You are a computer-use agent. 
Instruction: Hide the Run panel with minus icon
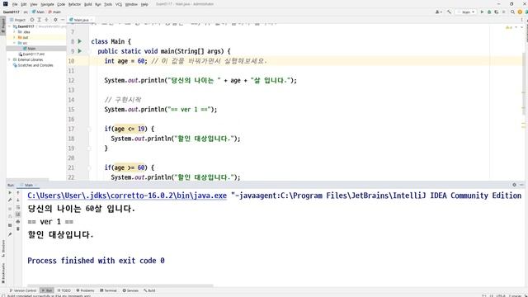(x=521, y=185)
